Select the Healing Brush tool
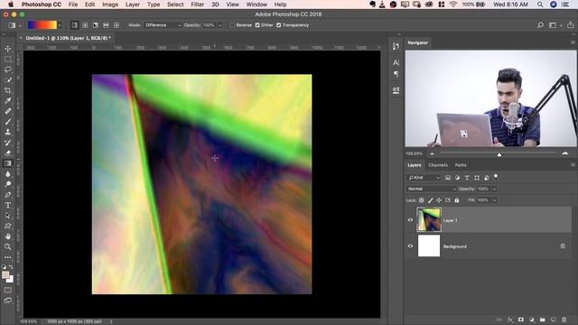578x325 pixels. point(8,111)
